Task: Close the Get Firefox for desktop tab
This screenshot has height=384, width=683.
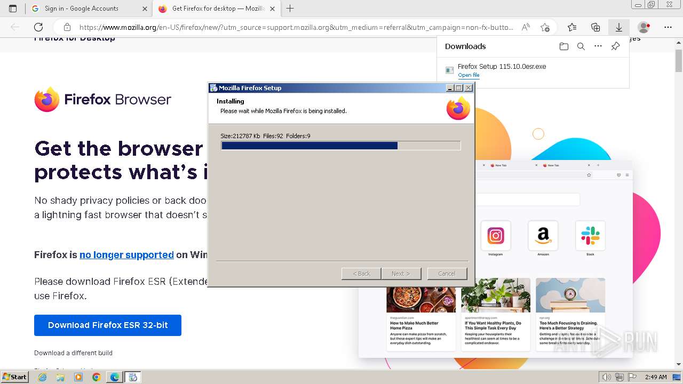Action: pos(272,9)
